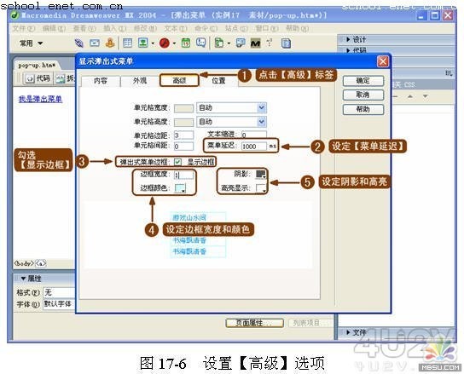Open the 修改 menu
The height and width of the screenshot is (374, 464).
click(x=145, y=28)
